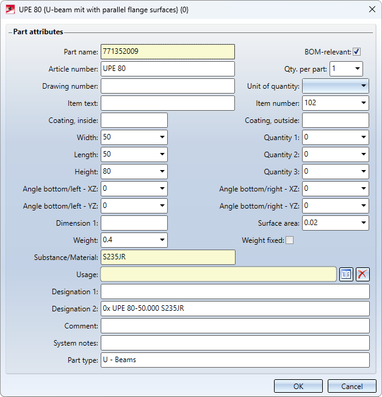Open the Item number dropdown arrow
This screenshot has height=397, width=382.
click(363, 103)
